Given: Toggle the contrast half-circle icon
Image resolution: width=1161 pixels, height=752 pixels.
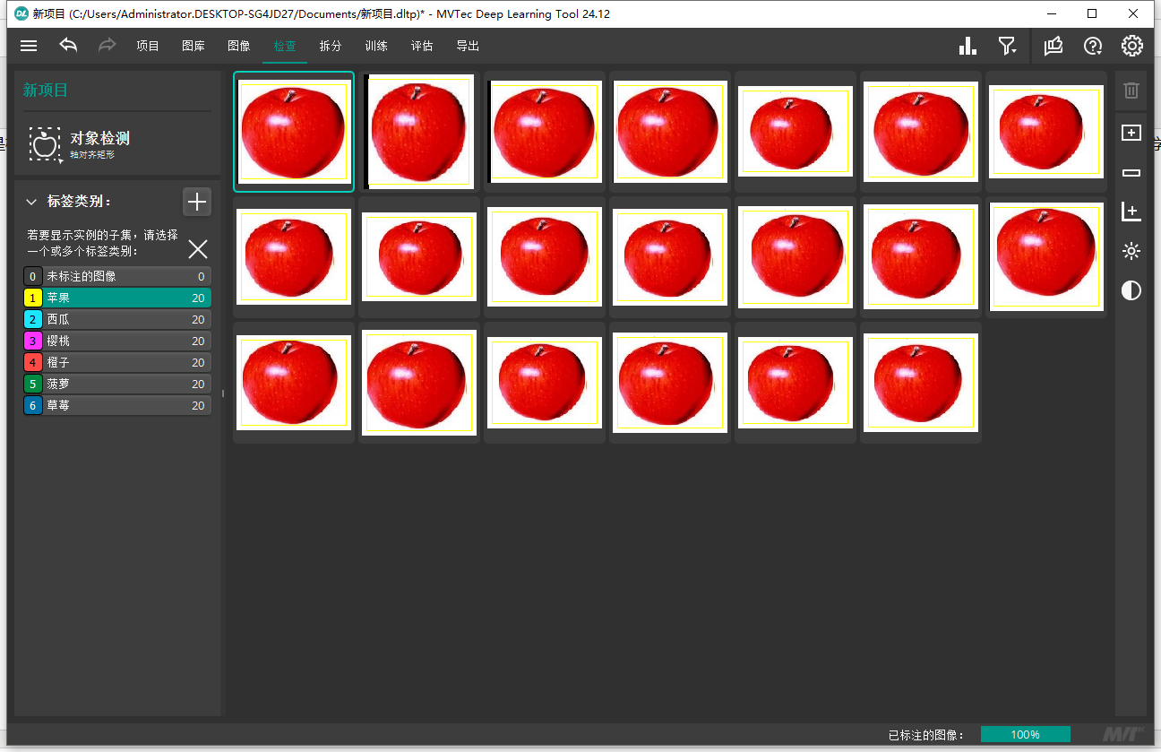Looking at the screenshot, I should pos(1131,290).
